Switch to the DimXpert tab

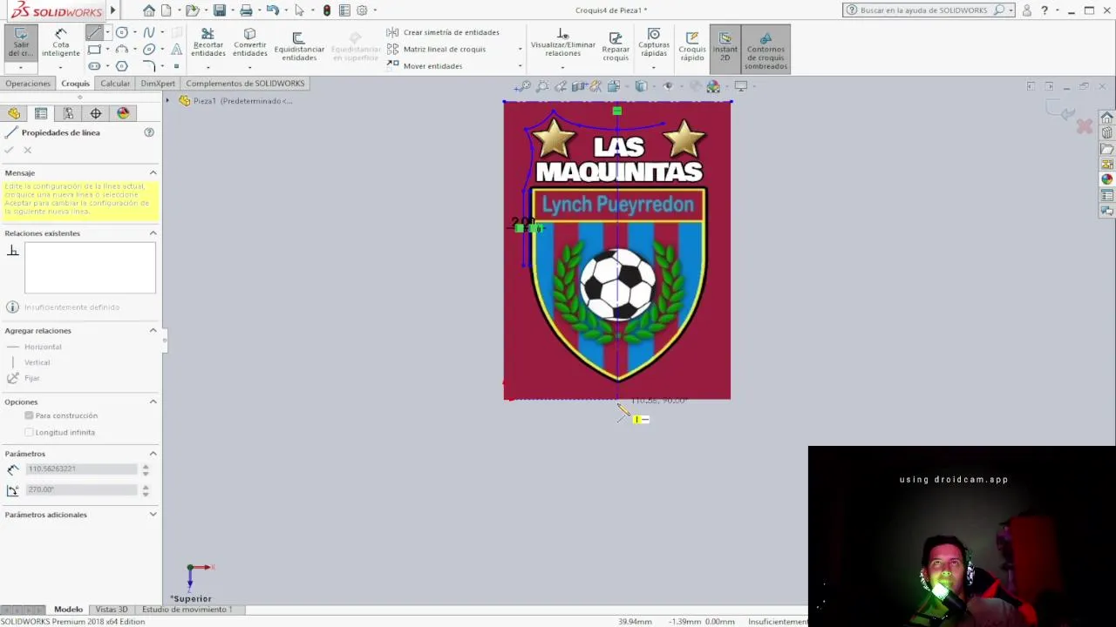(158, 84)
